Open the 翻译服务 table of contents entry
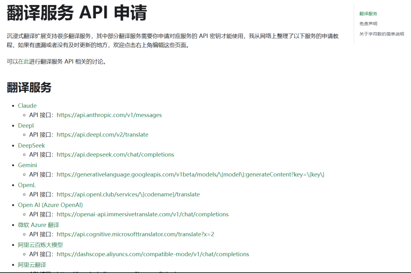This screenshot has height=273, width=411. click(x=368, y=14)
